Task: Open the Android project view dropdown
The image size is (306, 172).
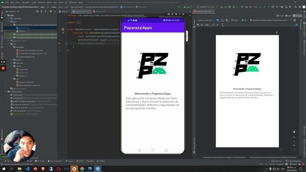Action: [12, 11]
